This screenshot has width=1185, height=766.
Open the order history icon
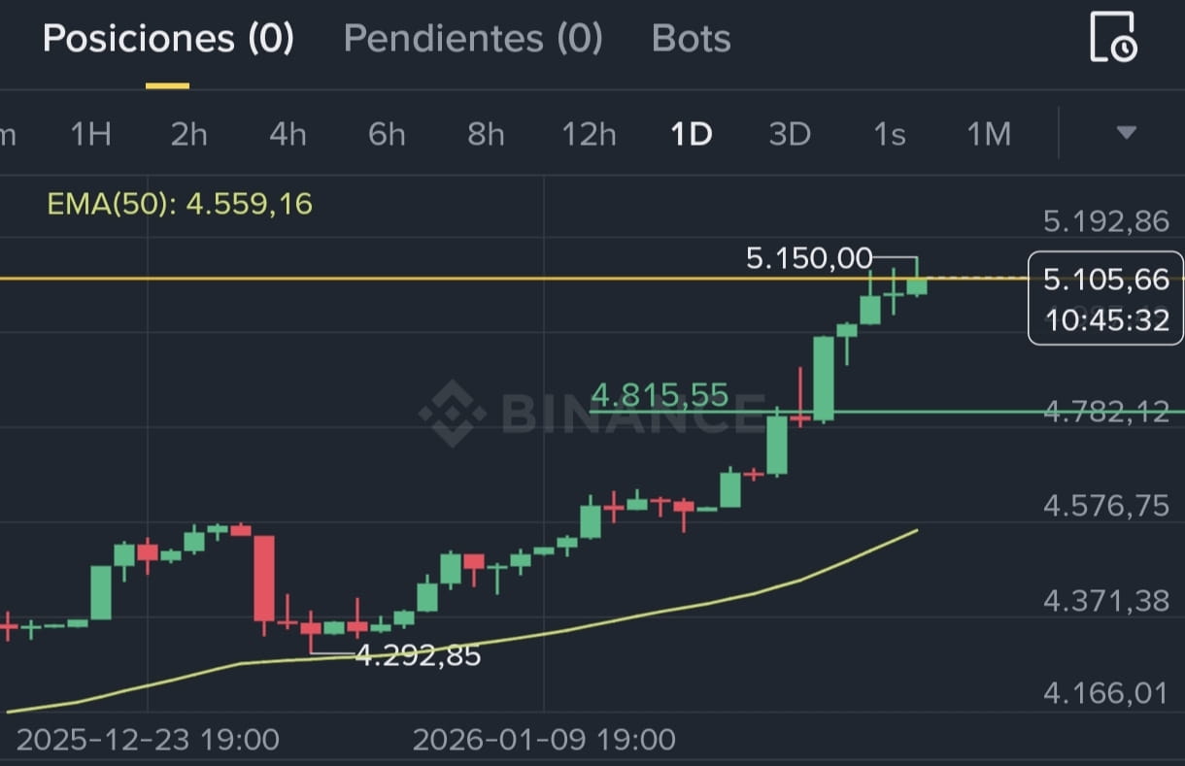1113,37
